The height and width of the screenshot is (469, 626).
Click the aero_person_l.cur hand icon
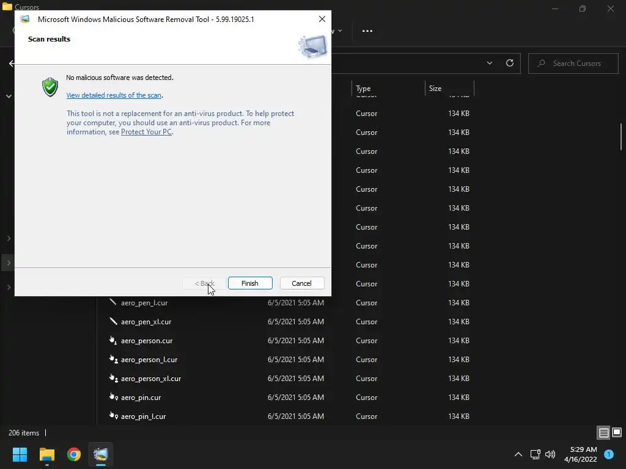click(113, 359)
